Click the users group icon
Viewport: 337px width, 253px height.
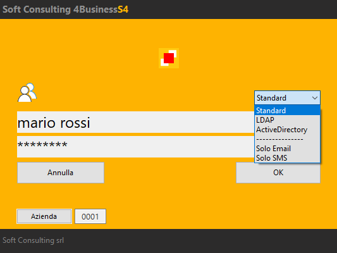(x=27, y=92)
